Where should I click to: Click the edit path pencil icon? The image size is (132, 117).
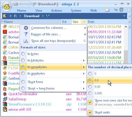click(x=5, y=16)
